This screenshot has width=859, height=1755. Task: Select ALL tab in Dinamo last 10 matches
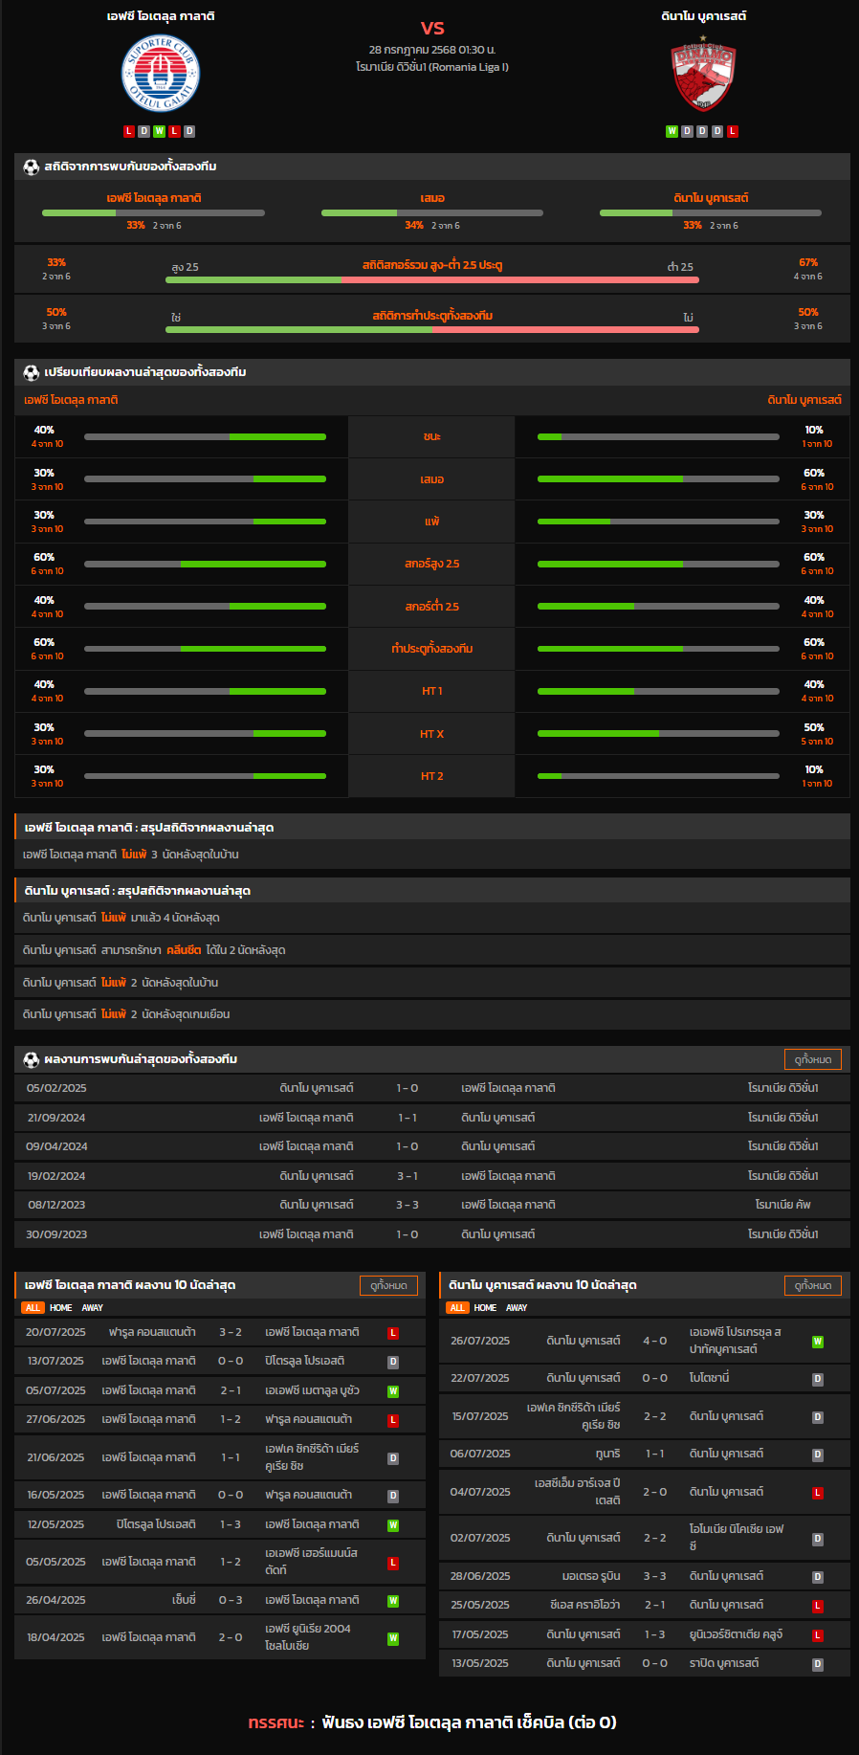pyautogui.click(x=457, y=1308)
